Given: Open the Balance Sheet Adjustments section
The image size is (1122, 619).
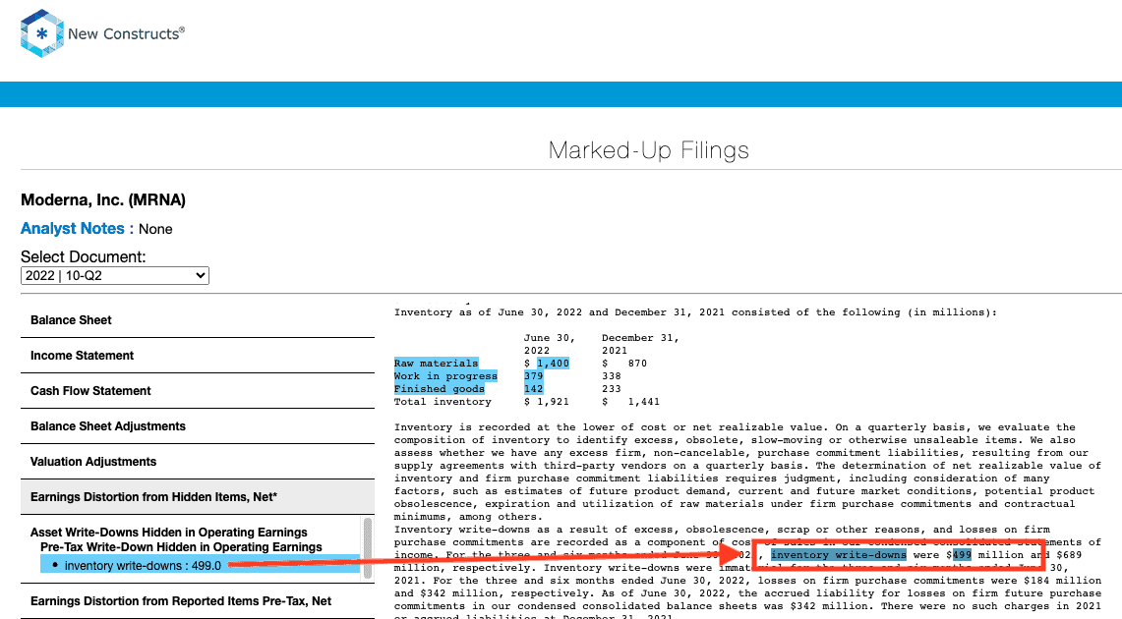Looking at the screenshot, I should click(x=198, y=426).
